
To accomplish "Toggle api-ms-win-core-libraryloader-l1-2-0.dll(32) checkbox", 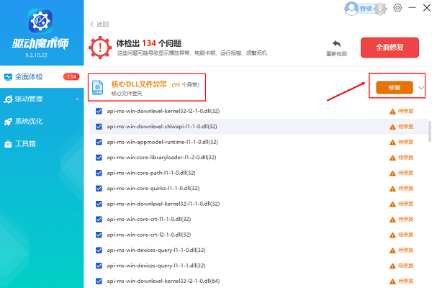I will click(x=99, y=158).
